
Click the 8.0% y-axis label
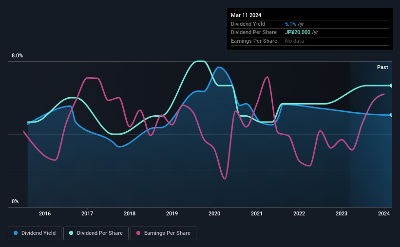pos(17,56)
